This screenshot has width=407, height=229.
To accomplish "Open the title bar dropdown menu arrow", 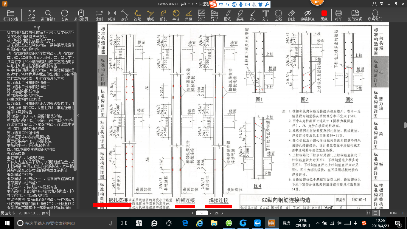I will click(x=382, y=4).
